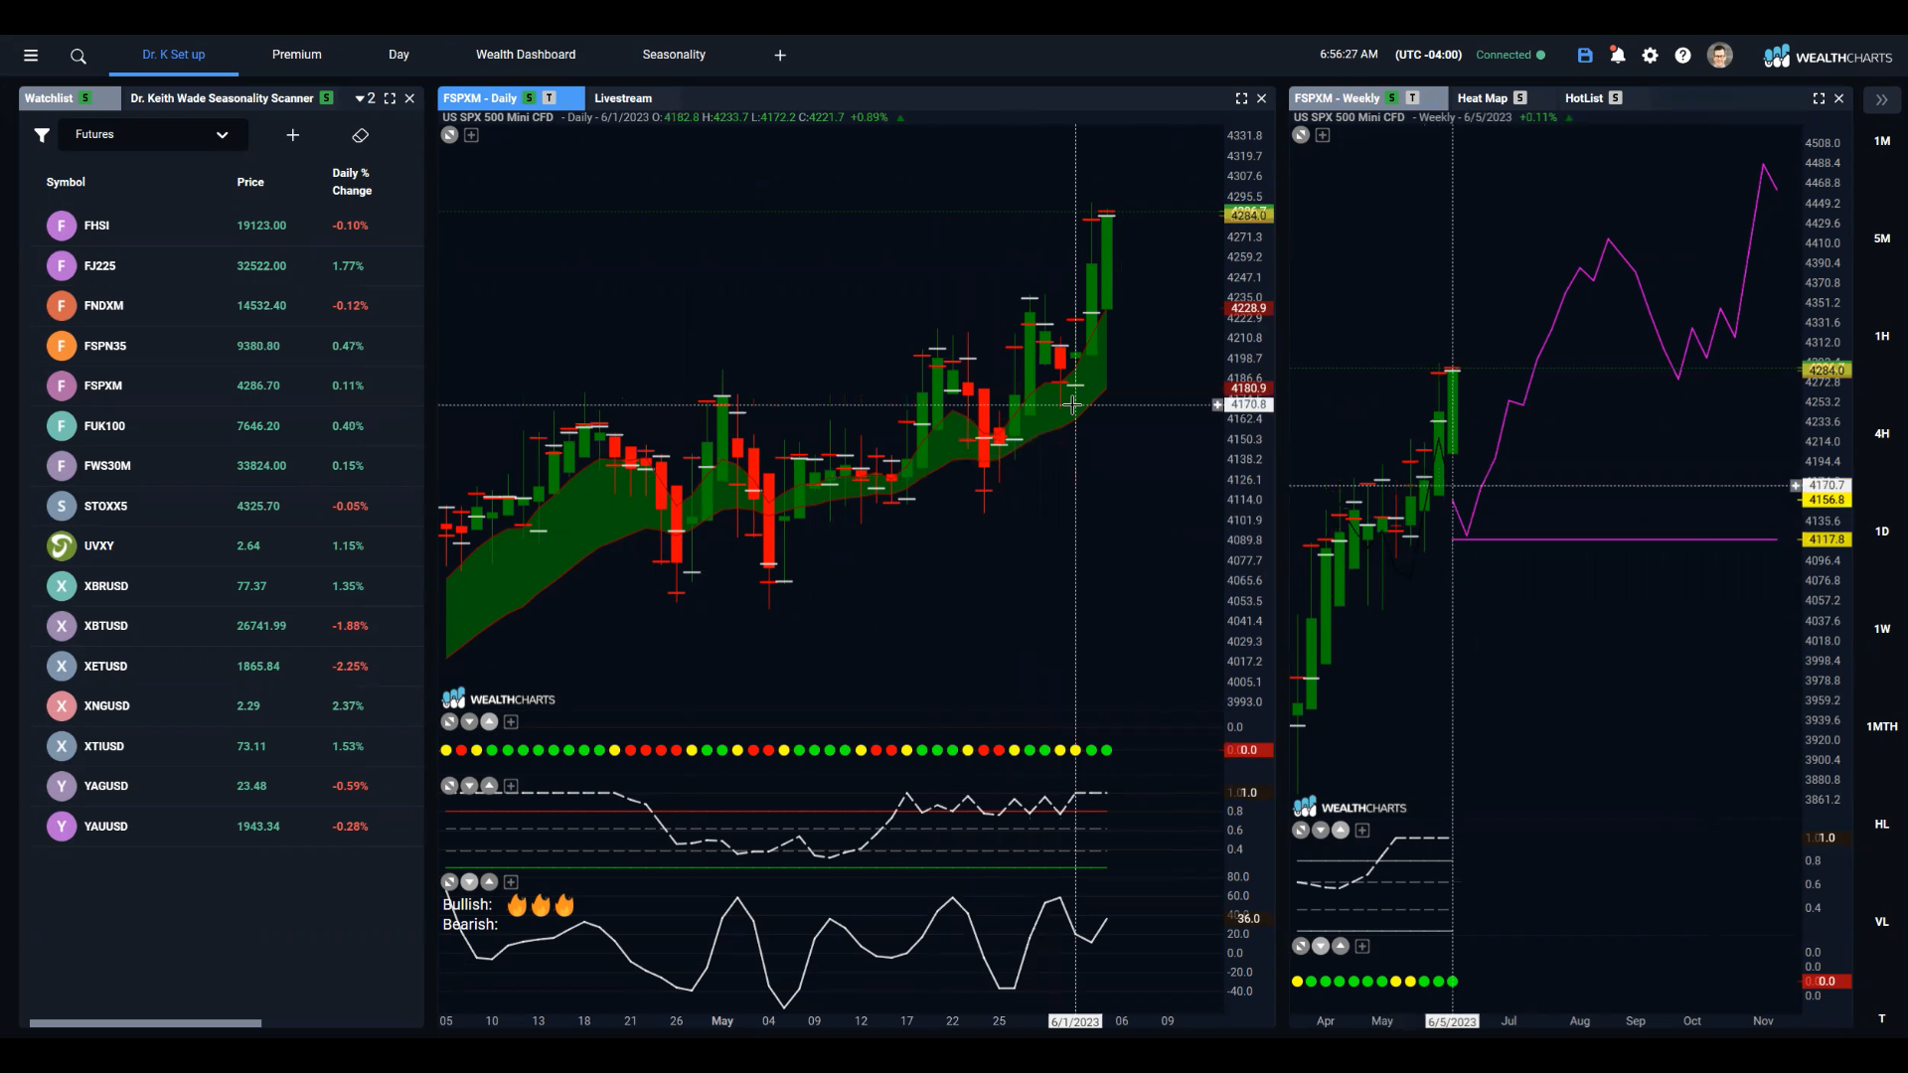The width and height of the screenshot is (1908, 1073).
Task: Open the help question mark
Action: click(x=1682, y=56)
